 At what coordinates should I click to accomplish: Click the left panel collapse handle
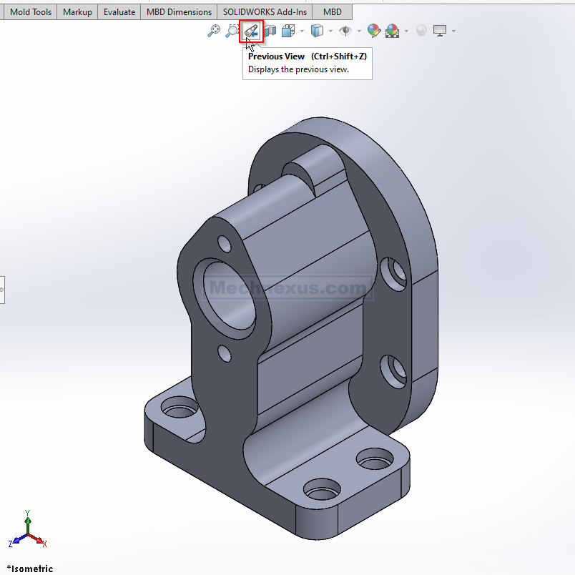coord(2,290)
